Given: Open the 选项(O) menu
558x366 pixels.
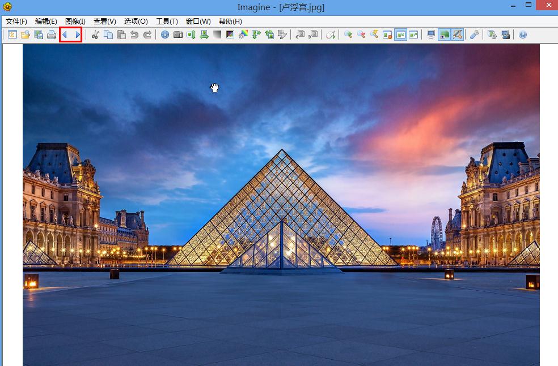Looking at the screenshot, I should coord(136,21).
